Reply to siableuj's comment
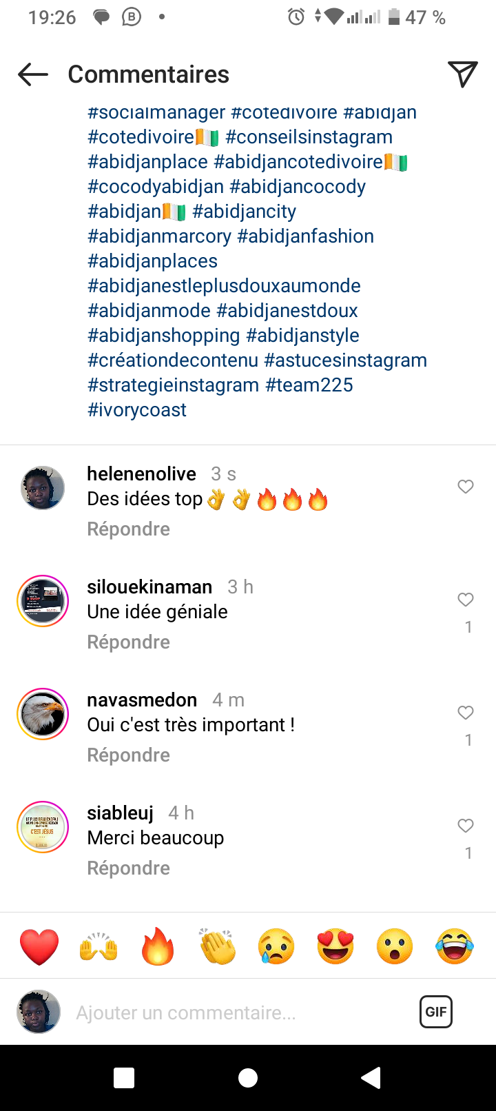Viewport: 496px width, 1111px height. (128, 868)
